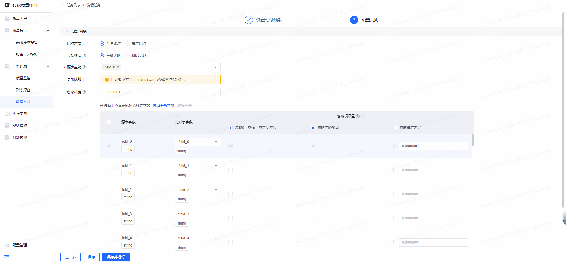The height and width of the screenshot is (262, 566).
Task: Click the 规则模板 sidebar icon
Action: click(x=7, y=126)
